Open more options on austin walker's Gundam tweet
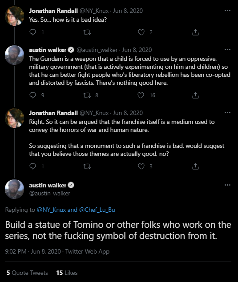This screenshot has width=238, height=282. [x=228, y=50]
